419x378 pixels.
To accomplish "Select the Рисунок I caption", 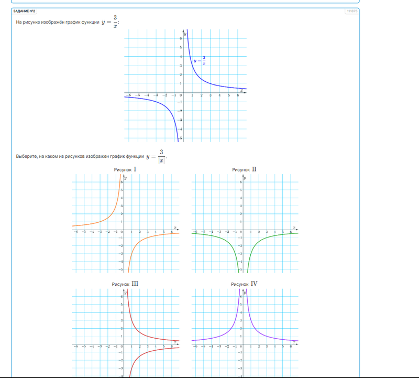I will click(126, 169).
